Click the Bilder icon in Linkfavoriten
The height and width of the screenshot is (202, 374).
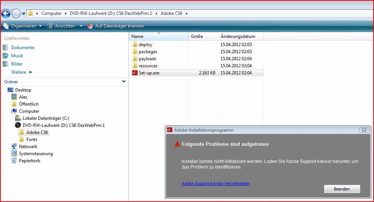5,64
